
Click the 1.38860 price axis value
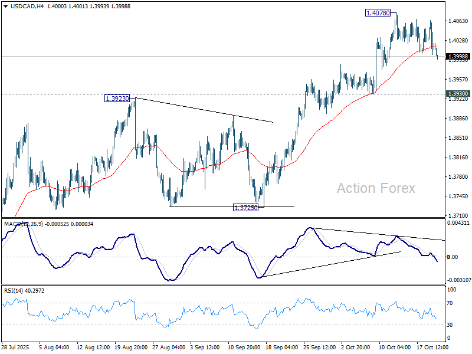458,119
